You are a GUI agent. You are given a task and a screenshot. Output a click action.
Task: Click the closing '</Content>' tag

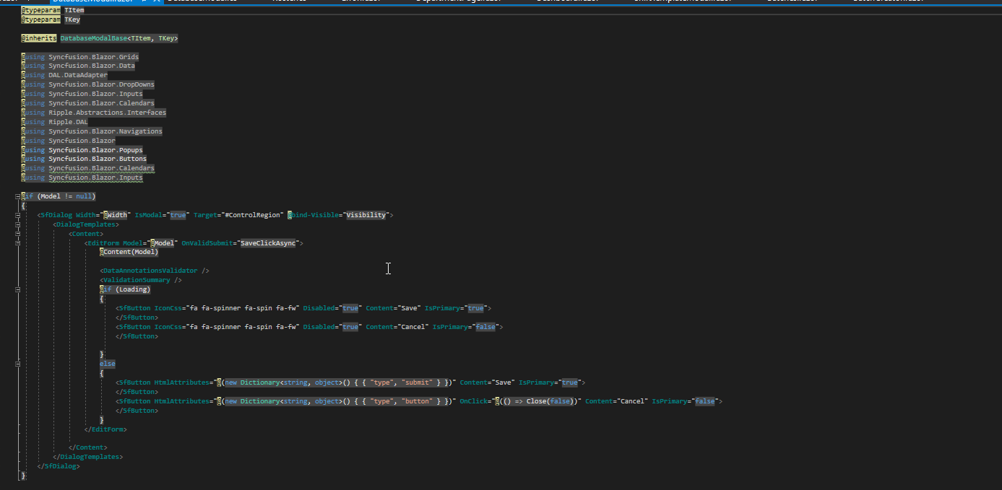87,447
